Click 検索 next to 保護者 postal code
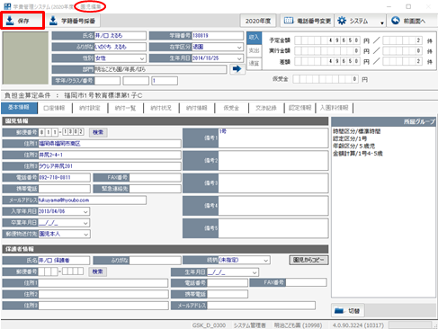Screen dimensions: 438x329 (98, 271)
